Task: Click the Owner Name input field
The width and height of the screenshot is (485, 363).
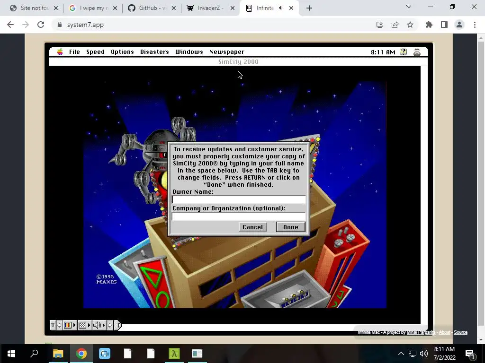Action: point(239,200)
